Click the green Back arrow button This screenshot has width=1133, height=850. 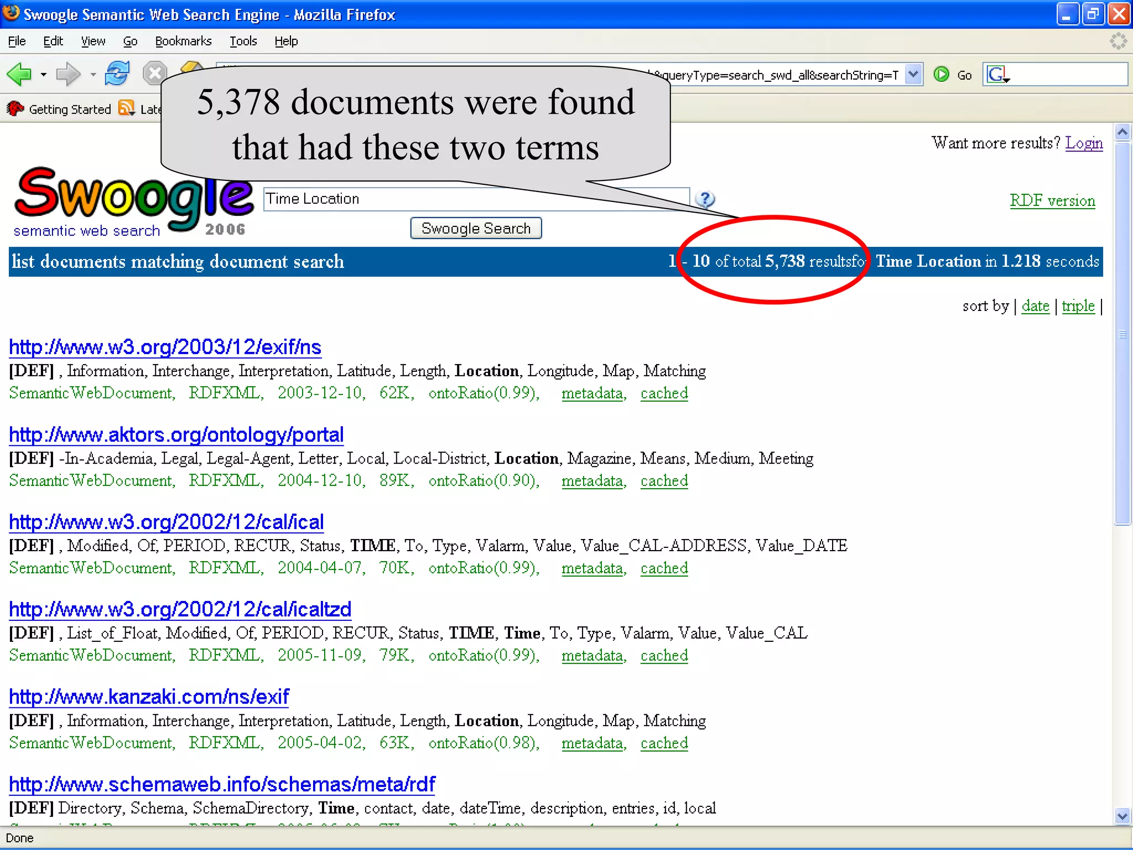[x=19, y=74]
